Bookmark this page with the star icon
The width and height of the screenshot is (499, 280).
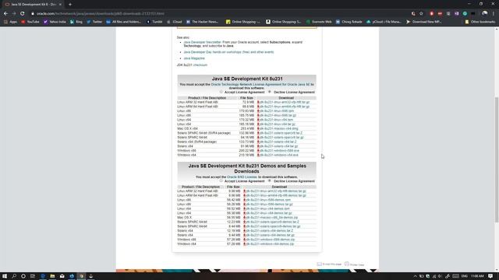click(x=421, y=14)
